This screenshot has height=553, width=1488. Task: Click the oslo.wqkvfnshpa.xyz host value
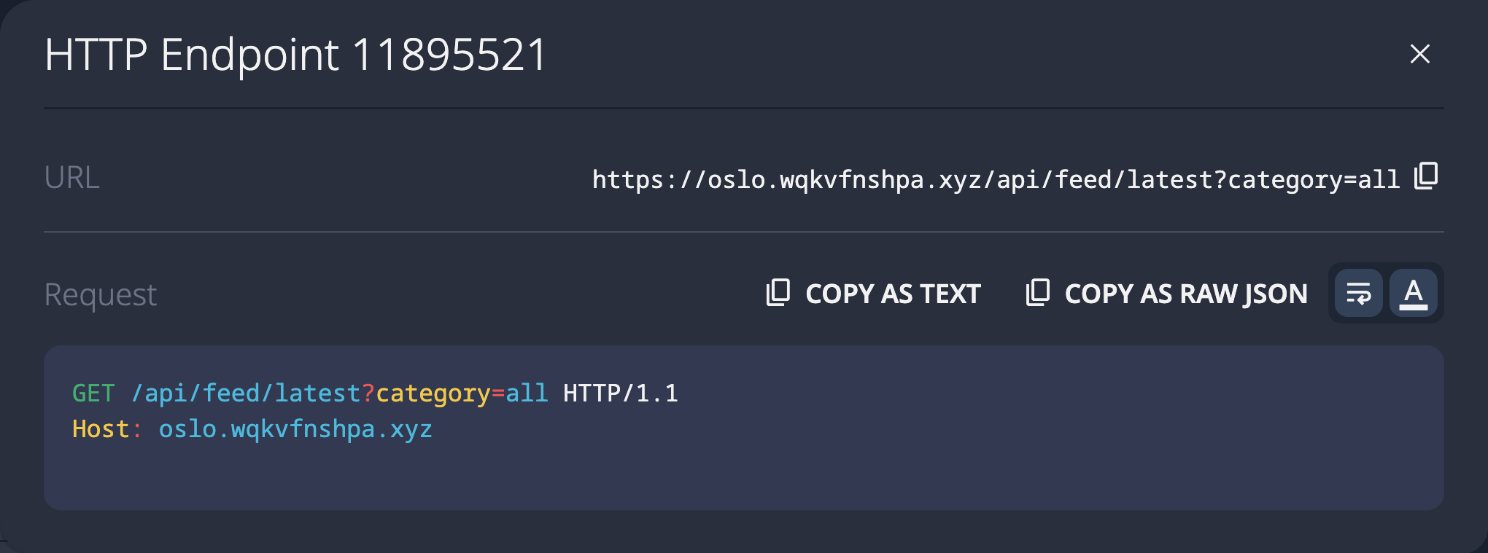coord(295,429)
